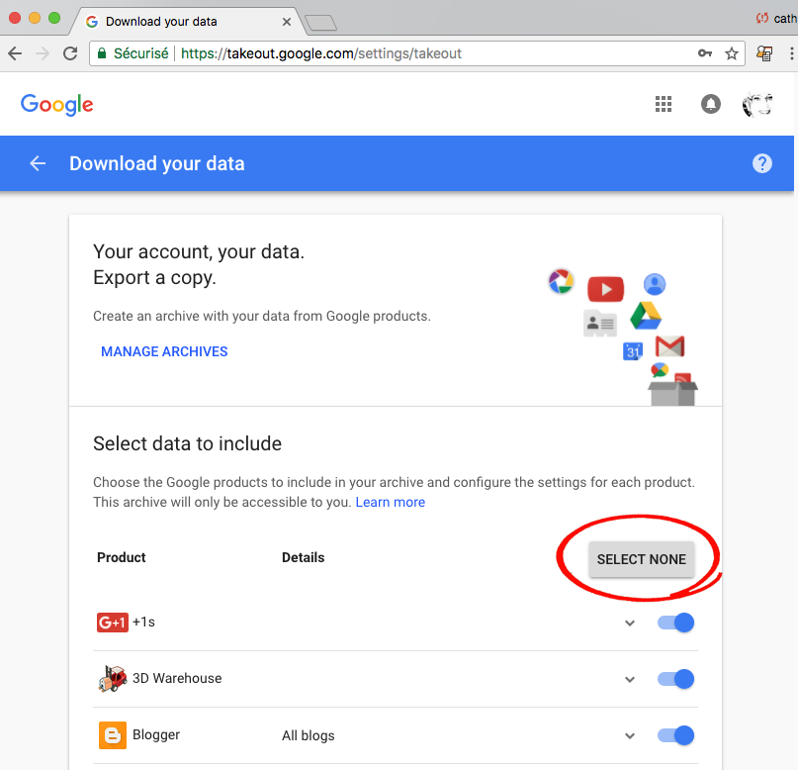Open the account profile avatar
Screen dimensions: 798x770
pos(757,104)
